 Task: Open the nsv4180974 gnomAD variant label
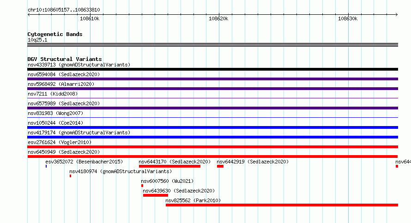click(121, 171)
